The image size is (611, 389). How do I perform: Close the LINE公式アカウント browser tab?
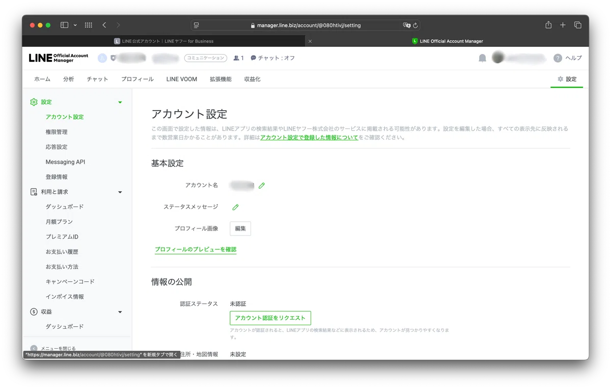click(x=310, y=41)
